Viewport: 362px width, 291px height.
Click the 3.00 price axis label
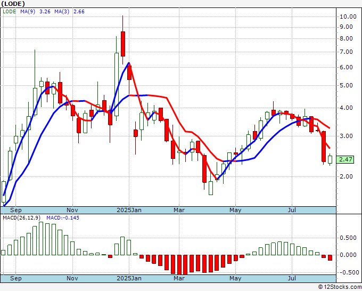(x=346, y=136)
